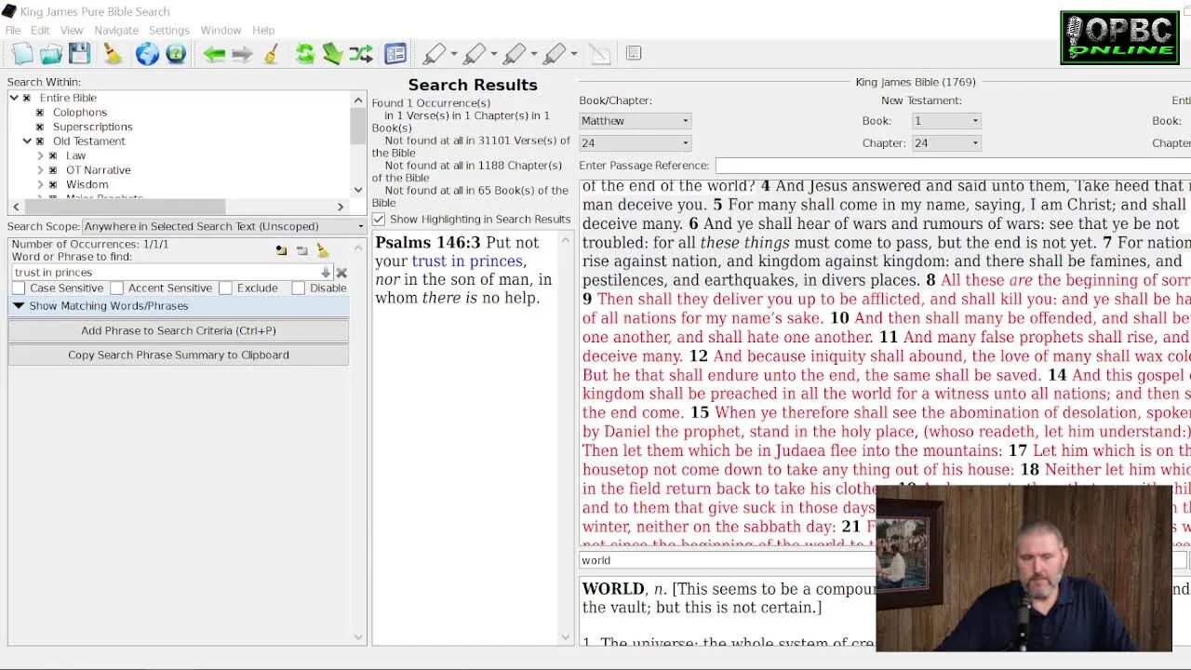This screenshot has height=670, width=1191.
Task: Click the small notes window toolbar icon
Action: 634,53
